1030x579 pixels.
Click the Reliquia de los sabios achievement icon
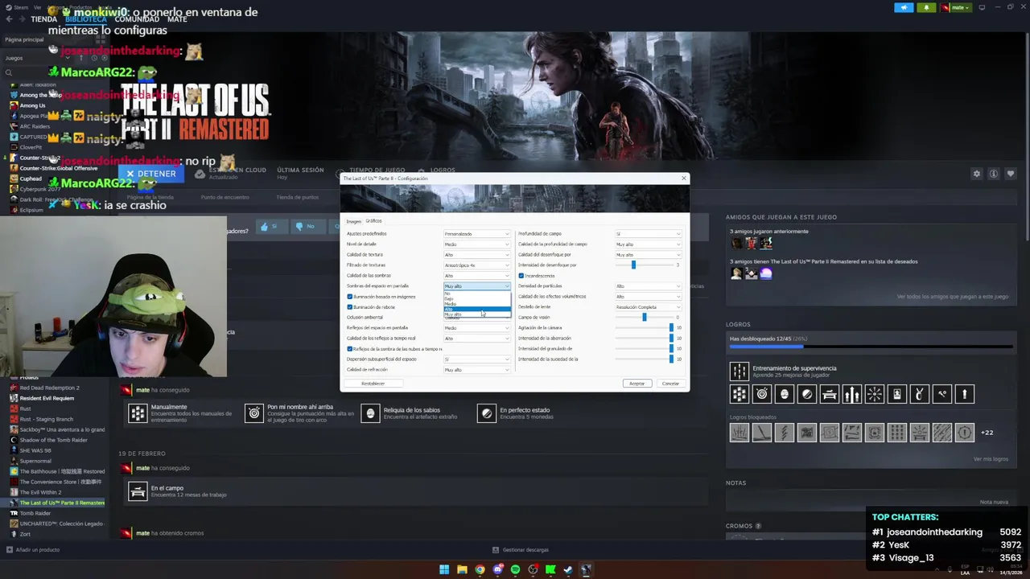370,413
